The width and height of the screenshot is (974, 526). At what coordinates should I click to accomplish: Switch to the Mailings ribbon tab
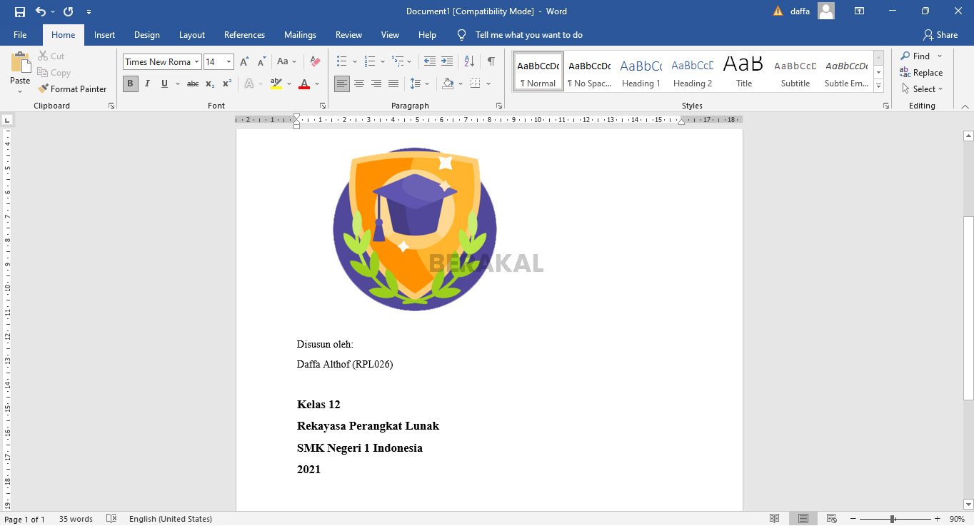click(x=300, y=34)
